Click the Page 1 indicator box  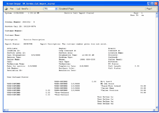(151, 9)
